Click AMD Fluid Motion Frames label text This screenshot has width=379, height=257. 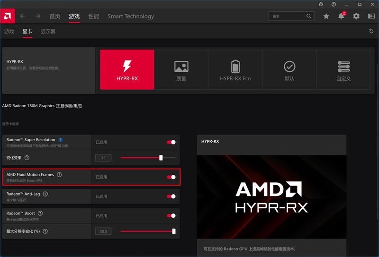[x=30, y=174]
